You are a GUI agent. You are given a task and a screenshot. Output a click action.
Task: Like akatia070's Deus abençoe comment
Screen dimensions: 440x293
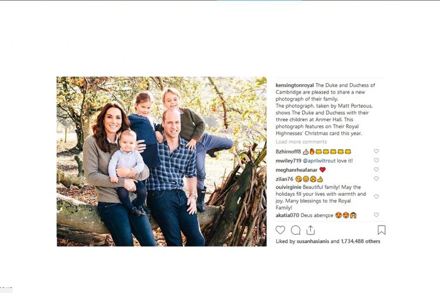pyautogui.click(x=376, y=215)
